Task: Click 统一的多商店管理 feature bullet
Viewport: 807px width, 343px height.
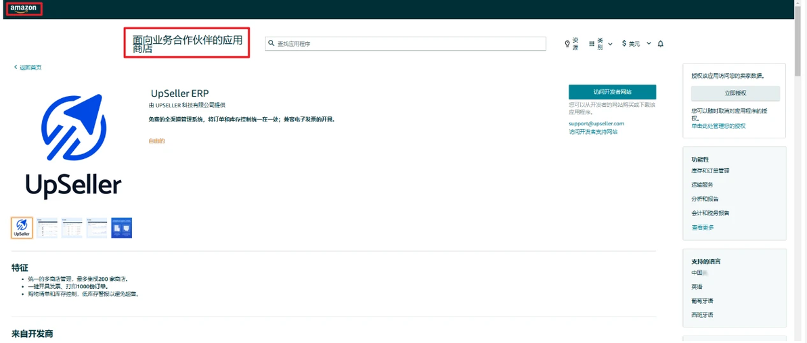Action: [78, 279]
